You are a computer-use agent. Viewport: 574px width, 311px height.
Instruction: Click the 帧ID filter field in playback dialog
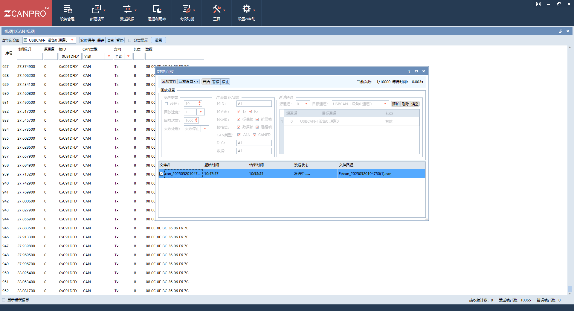pos(254,104)
